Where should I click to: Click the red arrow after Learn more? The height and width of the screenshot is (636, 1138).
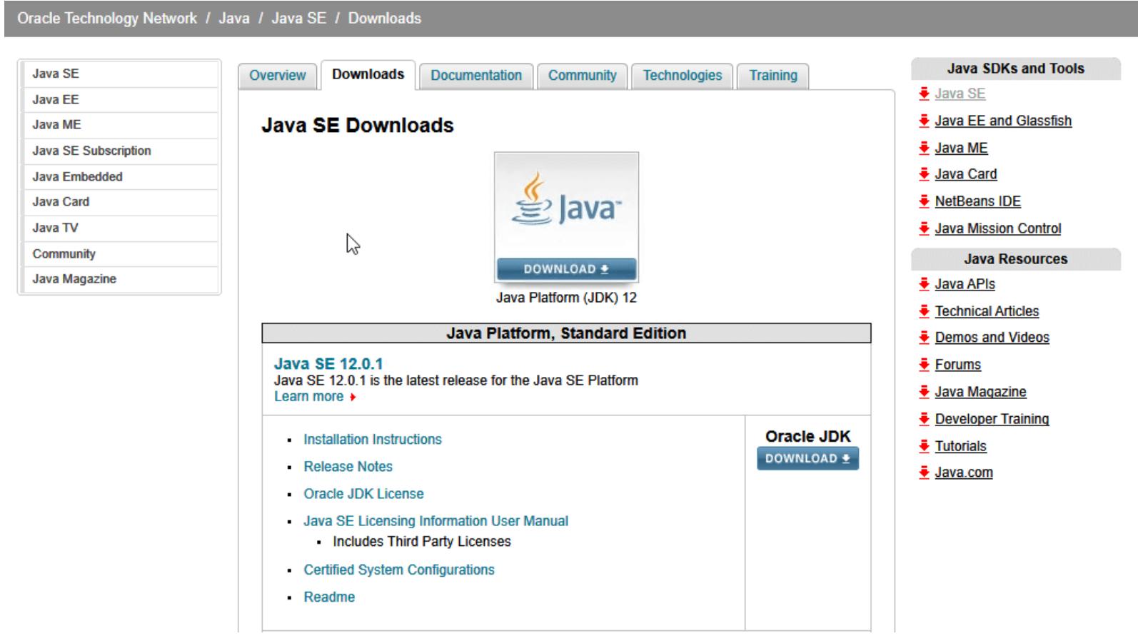coord(353,397)
